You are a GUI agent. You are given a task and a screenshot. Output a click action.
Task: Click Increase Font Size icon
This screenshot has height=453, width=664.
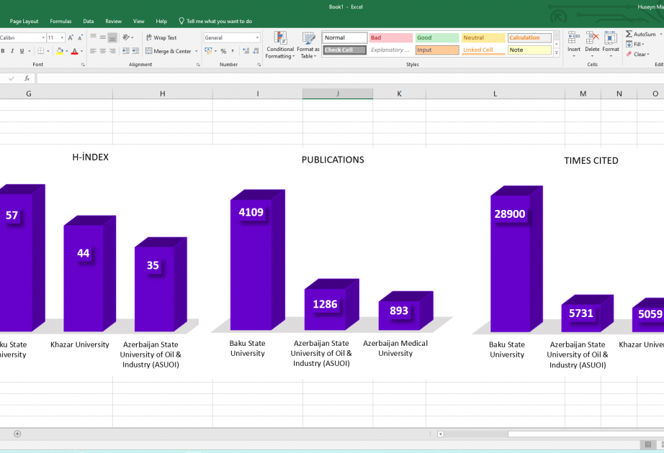(x=71, y=37)
